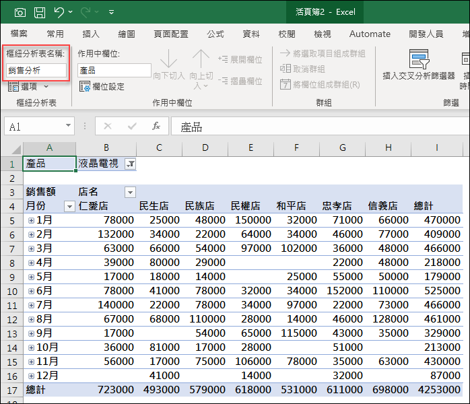The image size is (470, 404).
Task: Expand the 6月 row group
Action: tap(31, 291)
